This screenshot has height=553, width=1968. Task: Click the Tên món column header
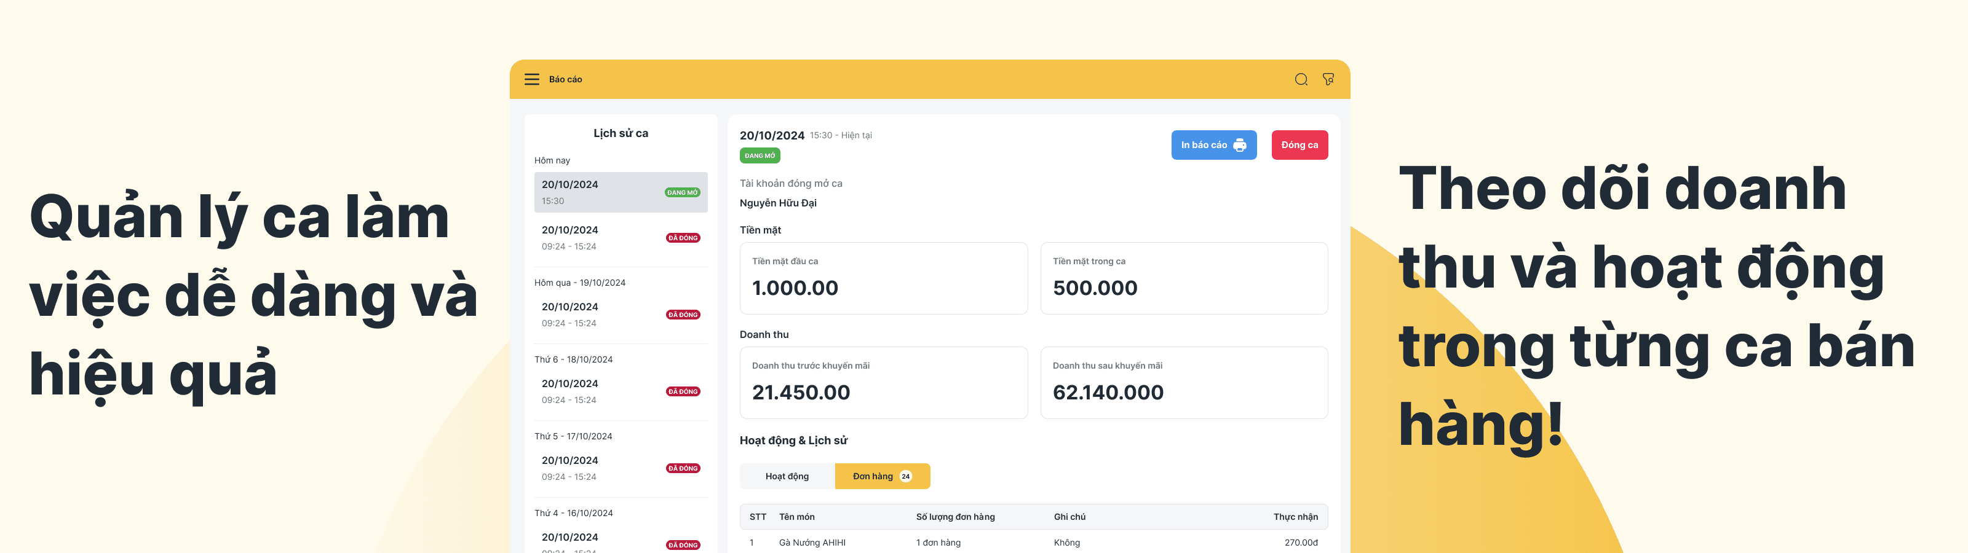point(796,517)
